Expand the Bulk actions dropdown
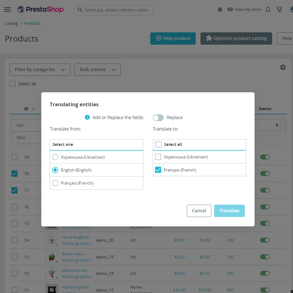 pos(98,69)
